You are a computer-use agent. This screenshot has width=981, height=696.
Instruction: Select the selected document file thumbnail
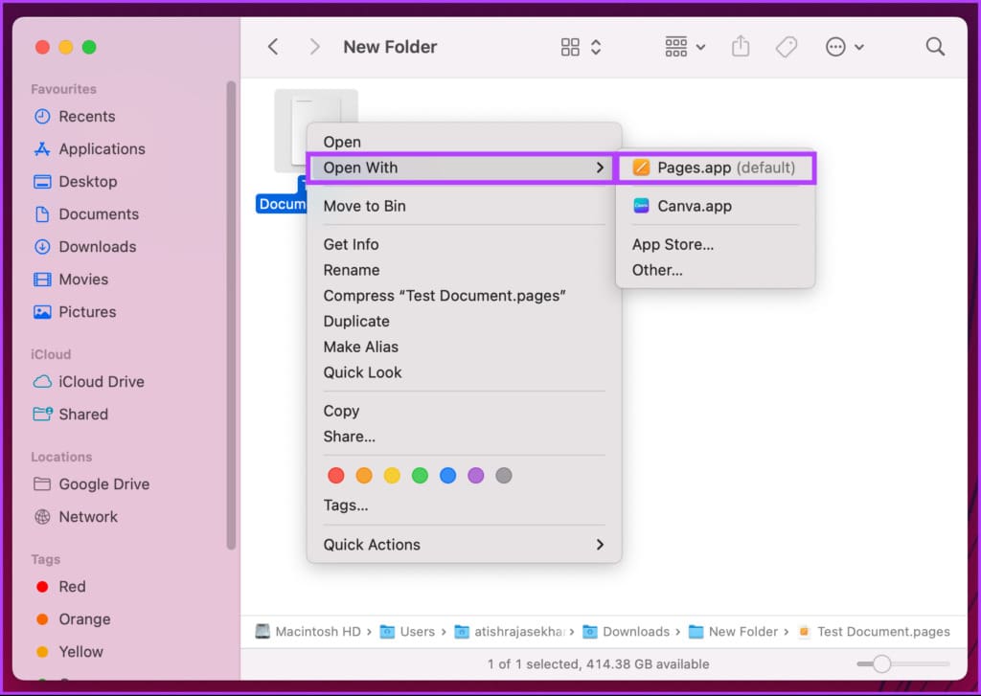[x=316, y=130]
